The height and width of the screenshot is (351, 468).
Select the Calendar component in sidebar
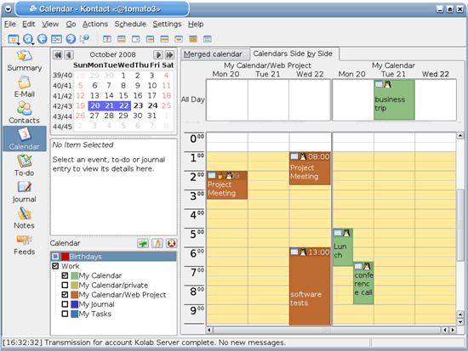pos(24,139)
